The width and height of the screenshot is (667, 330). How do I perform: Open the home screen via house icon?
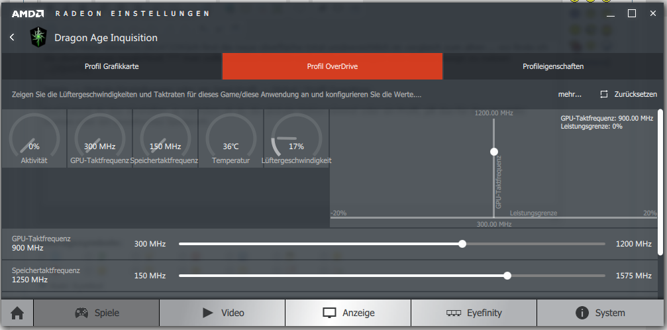pyautogui.click(x=17, y=313)
